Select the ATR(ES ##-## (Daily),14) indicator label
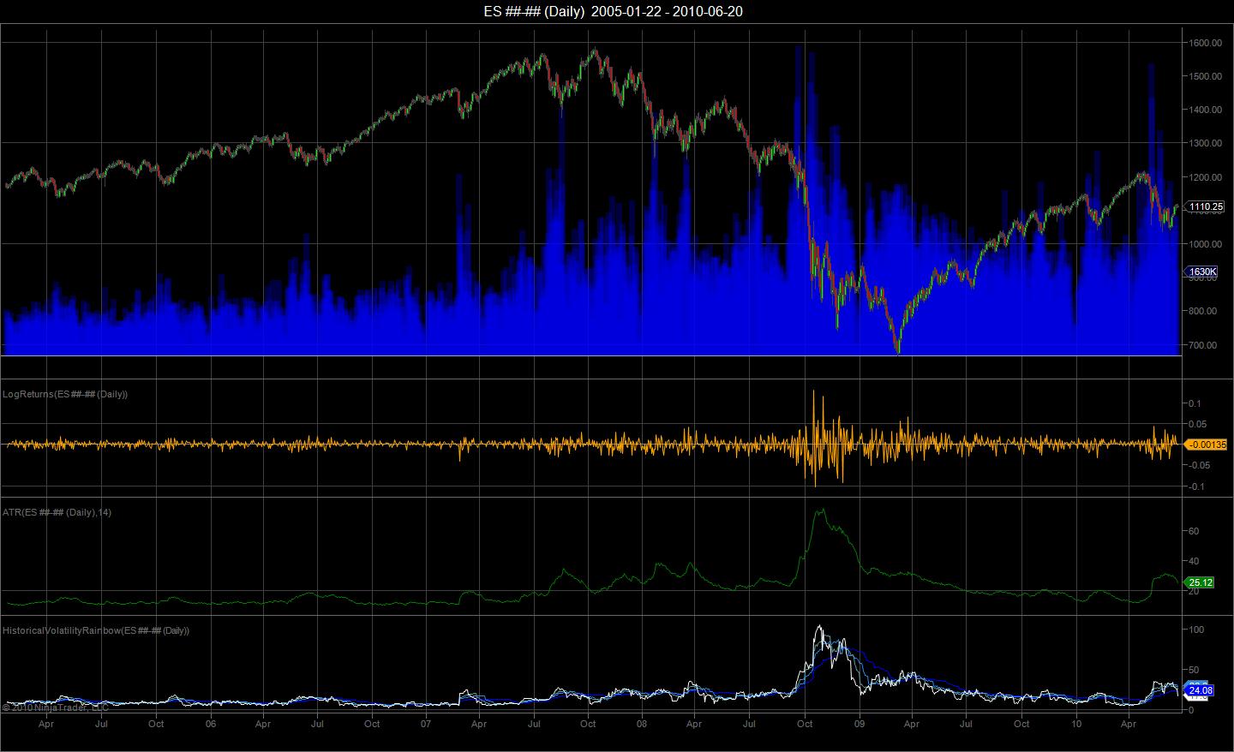Image resolution: width=1234 pixels, height=752 pixels. point(57,512)
